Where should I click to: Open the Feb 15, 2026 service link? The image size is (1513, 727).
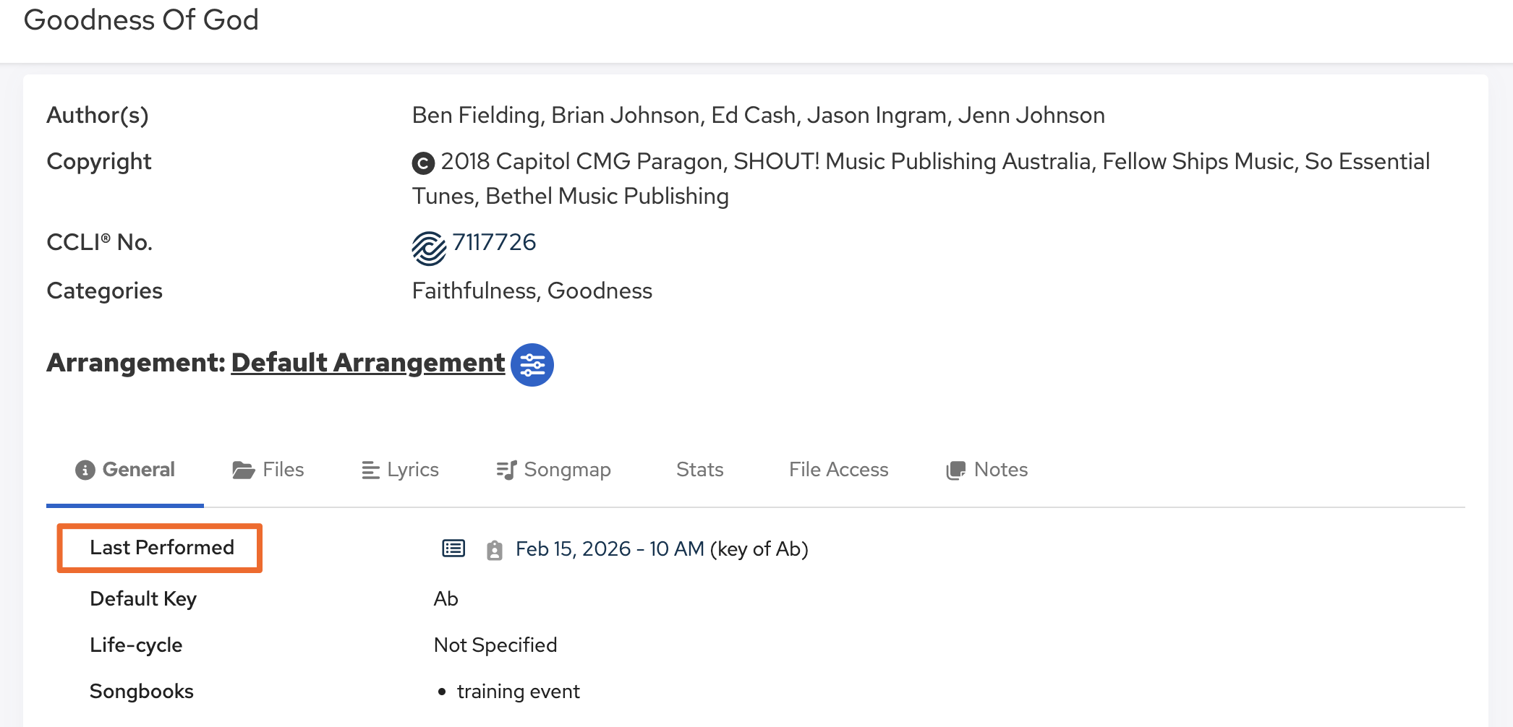610,549
